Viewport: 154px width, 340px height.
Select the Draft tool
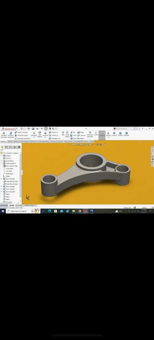coord(73,135)
